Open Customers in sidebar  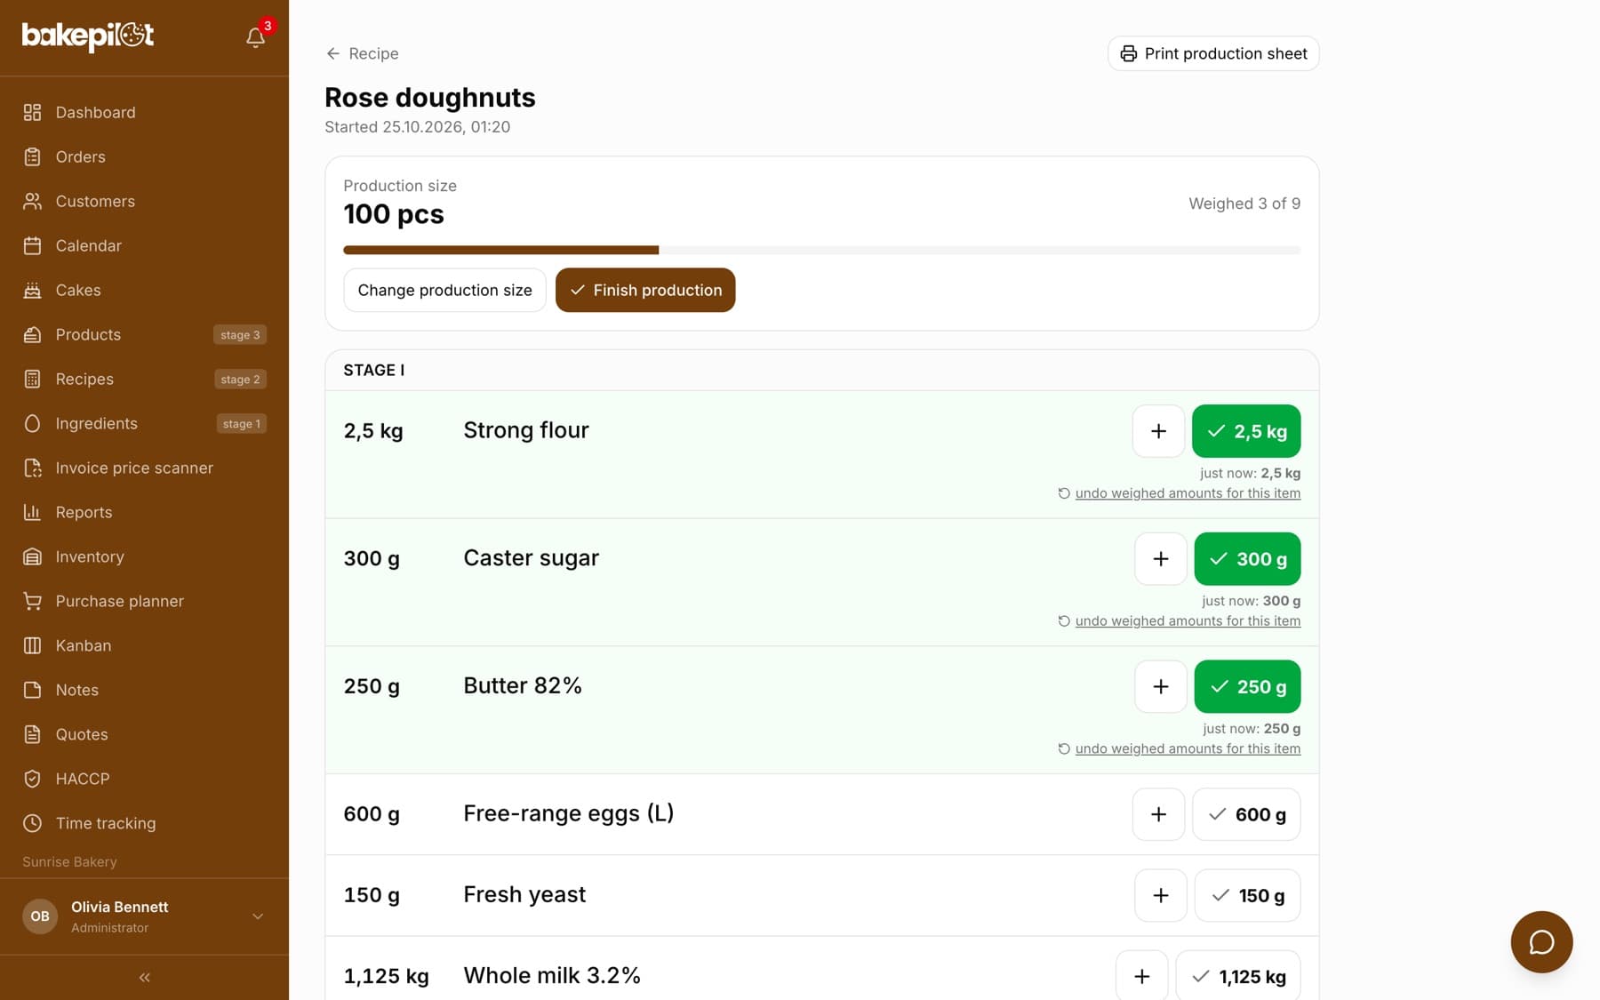144,201
